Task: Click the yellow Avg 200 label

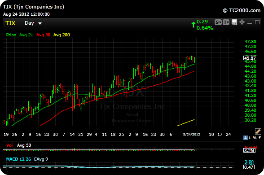Action: pos(62,35)
